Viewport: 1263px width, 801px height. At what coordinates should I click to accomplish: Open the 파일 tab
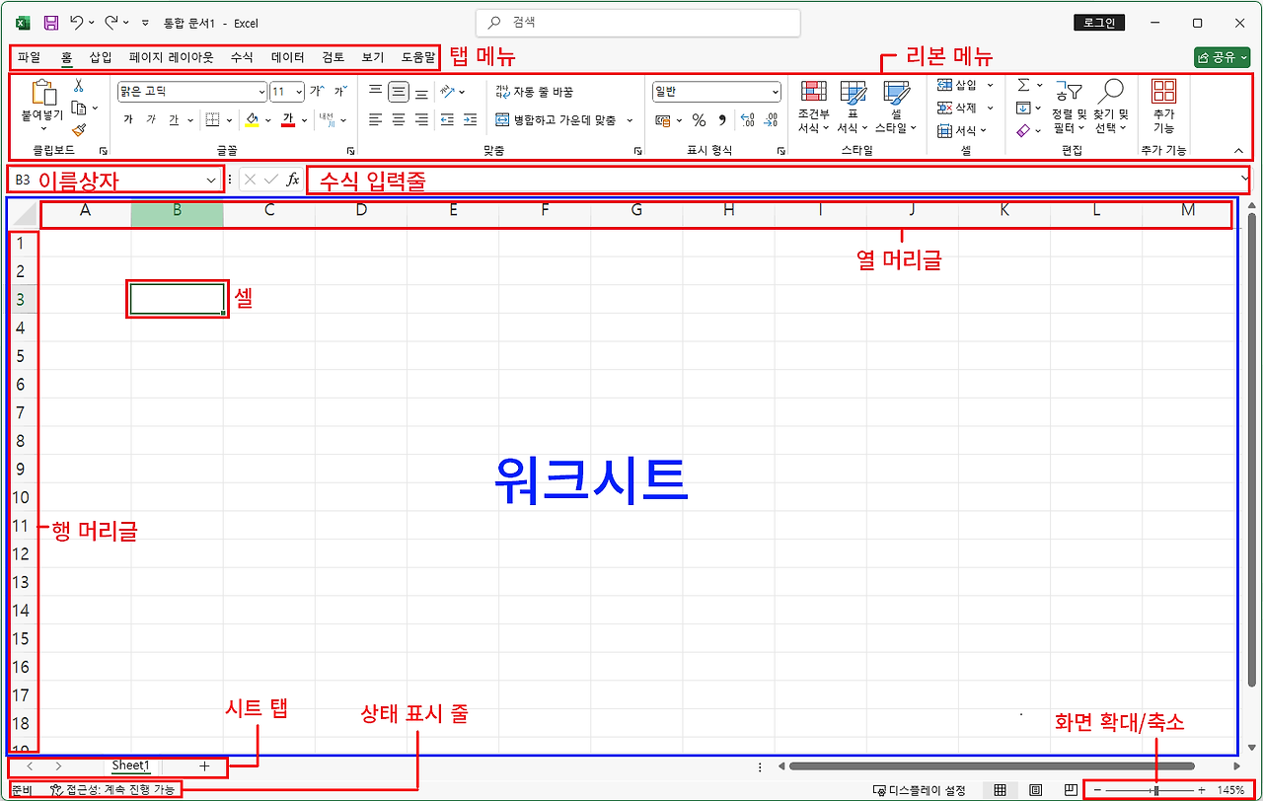(x=30, y=57)
